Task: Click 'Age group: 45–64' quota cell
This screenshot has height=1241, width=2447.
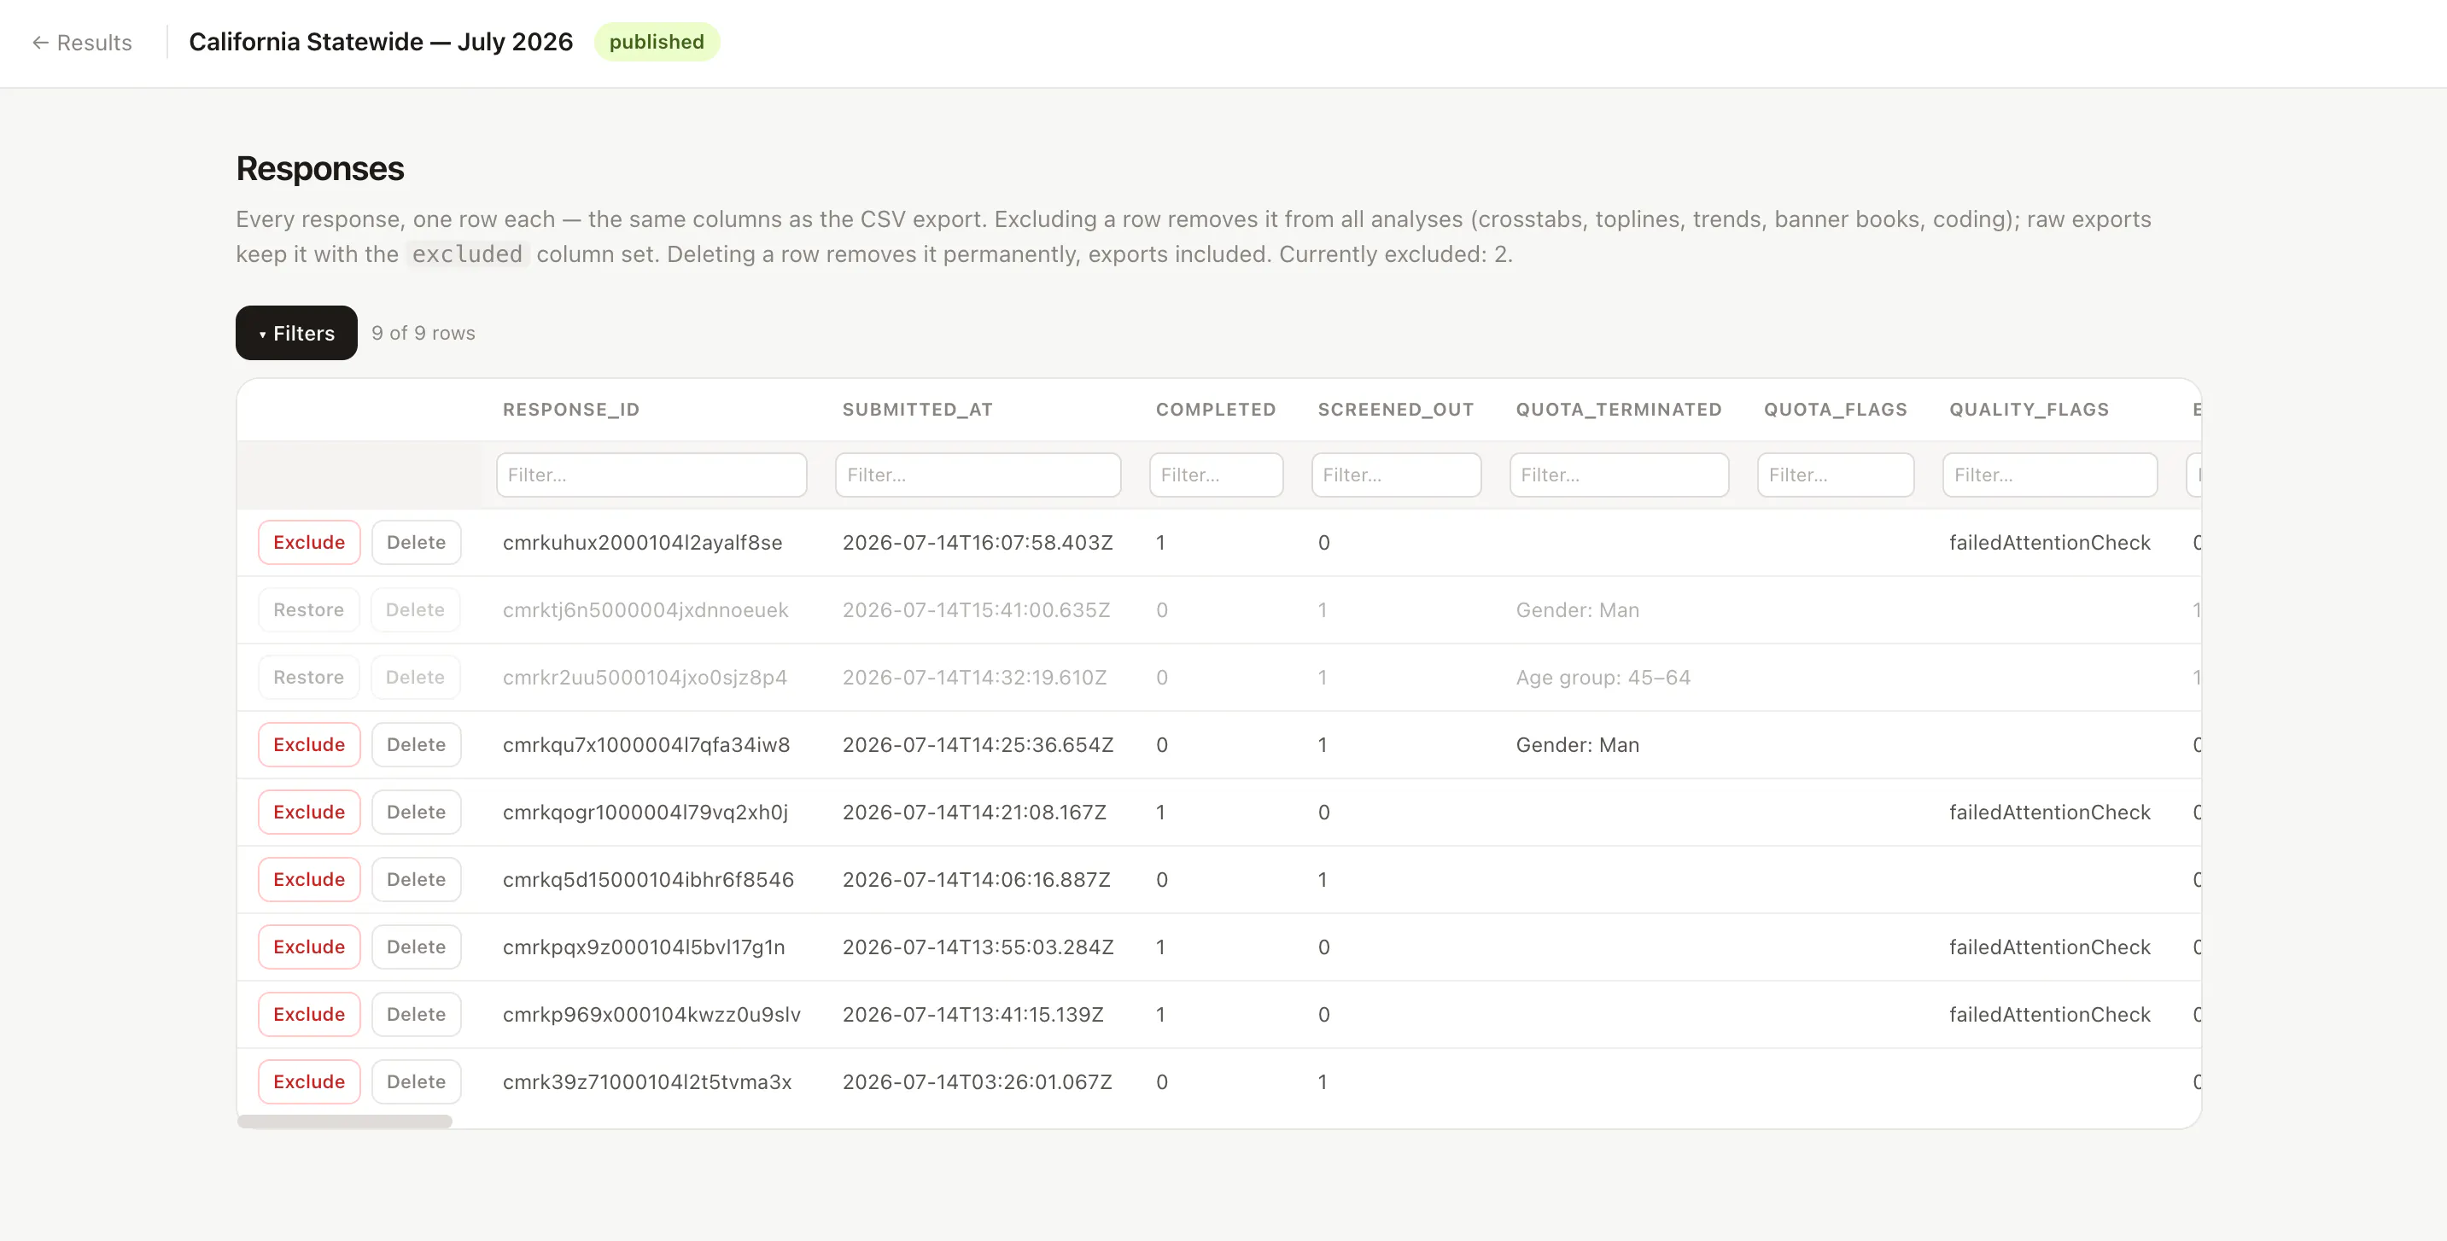Action: click(1603, 677)
